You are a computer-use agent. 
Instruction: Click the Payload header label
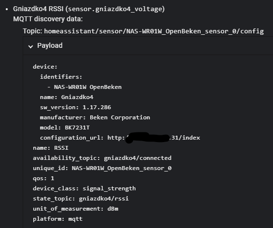click(x=50, y=46)
